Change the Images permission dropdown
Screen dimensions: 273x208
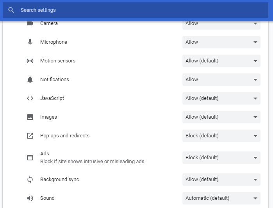(221, 117)
